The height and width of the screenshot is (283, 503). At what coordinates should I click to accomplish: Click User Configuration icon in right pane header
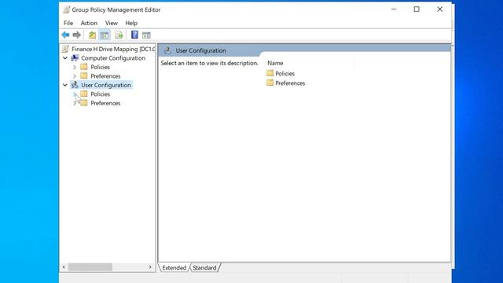click(167, 50)
